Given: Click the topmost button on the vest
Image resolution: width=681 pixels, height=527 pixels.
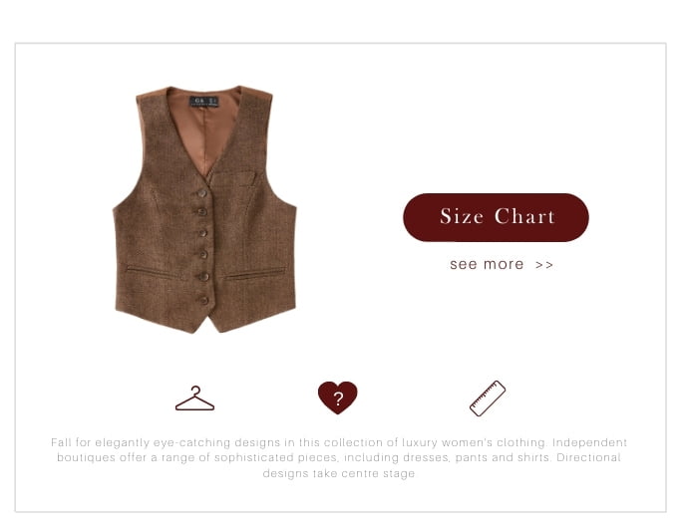Looking at the screenshot, I should (x=202, y=192).
